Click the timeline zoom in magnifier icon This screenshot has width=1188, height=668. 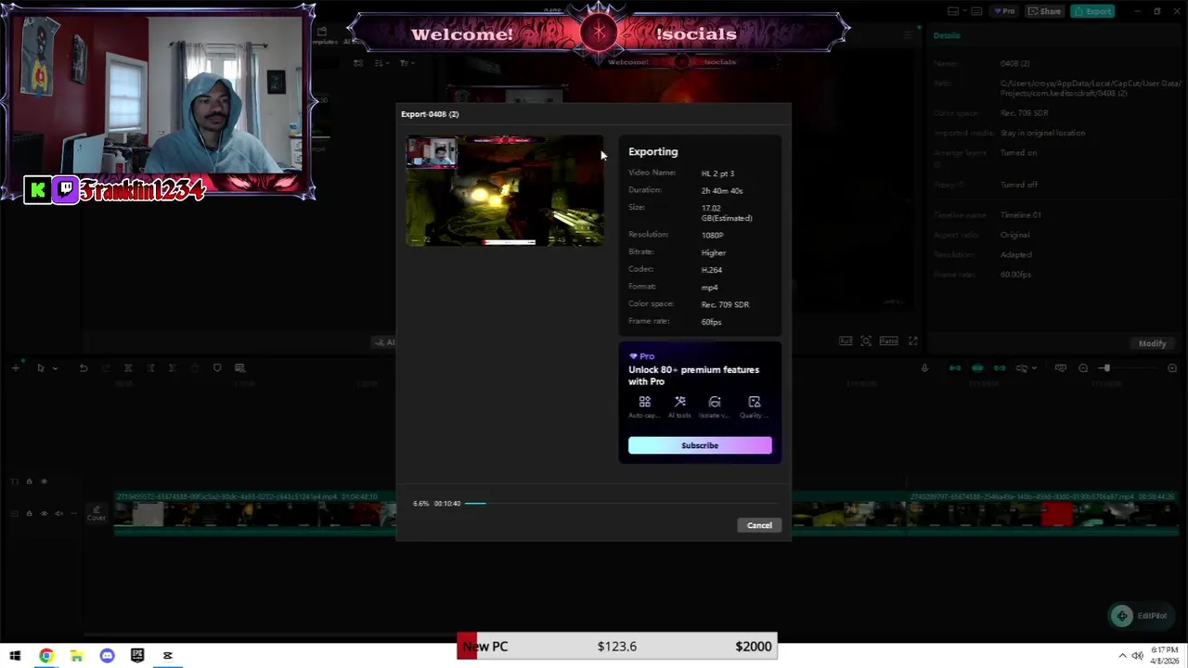coord(1172,368)
